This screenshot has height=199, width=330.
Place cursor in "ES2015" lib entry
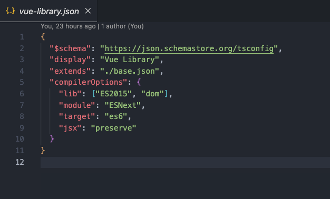point(114,94)
